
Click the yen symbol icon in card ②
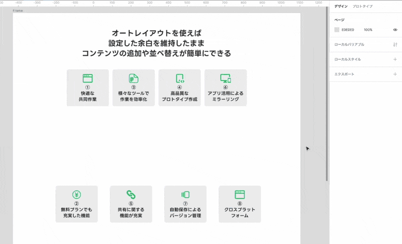point(76,195)
